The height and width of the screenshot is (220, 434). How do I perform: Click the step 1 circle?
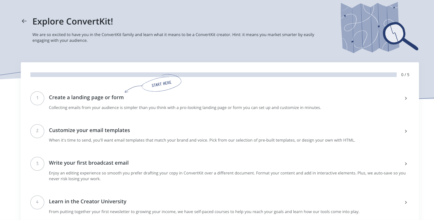[x=37, y=98]
